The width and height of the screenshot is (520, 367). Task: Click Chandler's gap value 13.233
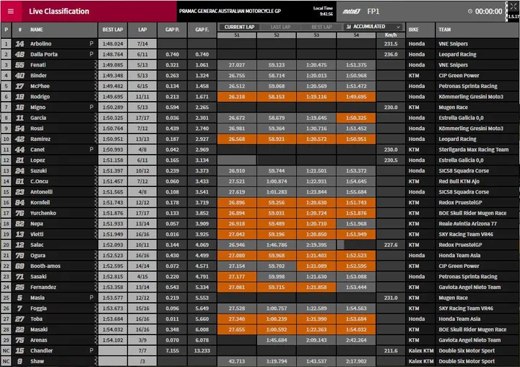202,350
